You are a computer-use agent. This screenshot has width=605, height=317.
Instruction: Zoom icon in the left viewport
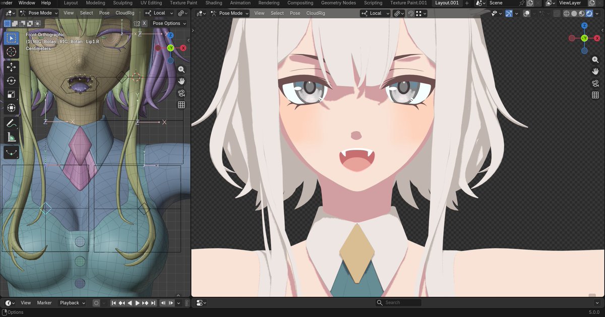point(181,70)
